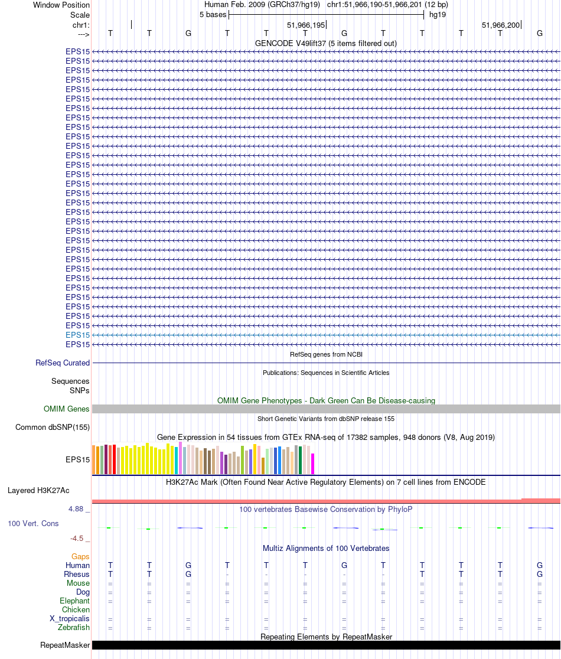561x659 pixels.
Task: Click the 51,966,195 position marker
Action: (x=306, y=25)
